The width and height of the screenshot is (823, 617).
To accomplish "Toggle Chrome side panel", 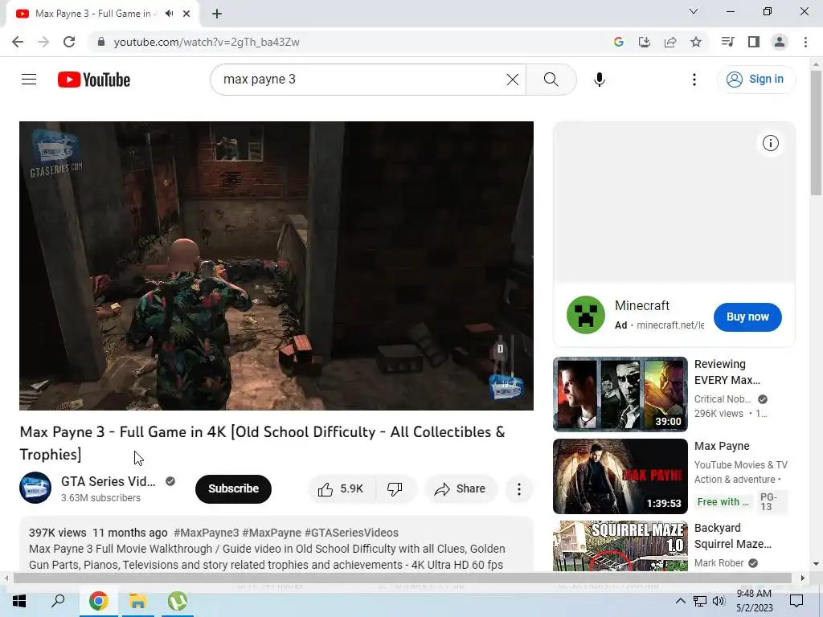I will click(x=754, y=42).
